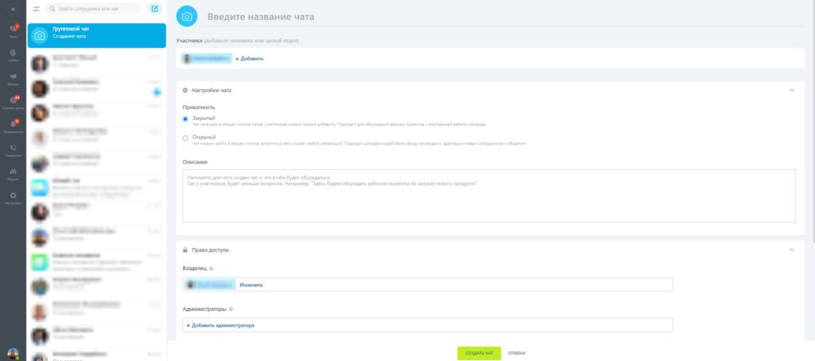Select the Групповой чат item in the list
The height and width of the screenshot is (361, 815).
coord(96,35)
